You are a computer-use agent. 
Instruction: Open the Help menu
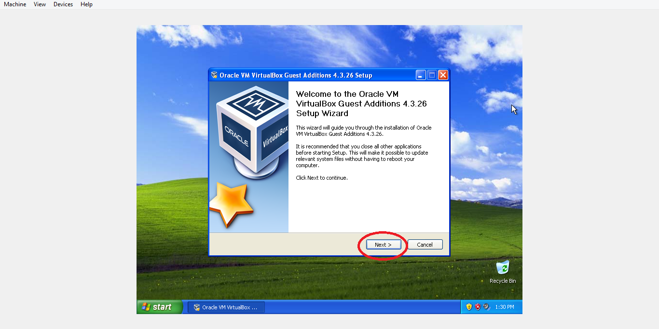click(x=86, y=4)
